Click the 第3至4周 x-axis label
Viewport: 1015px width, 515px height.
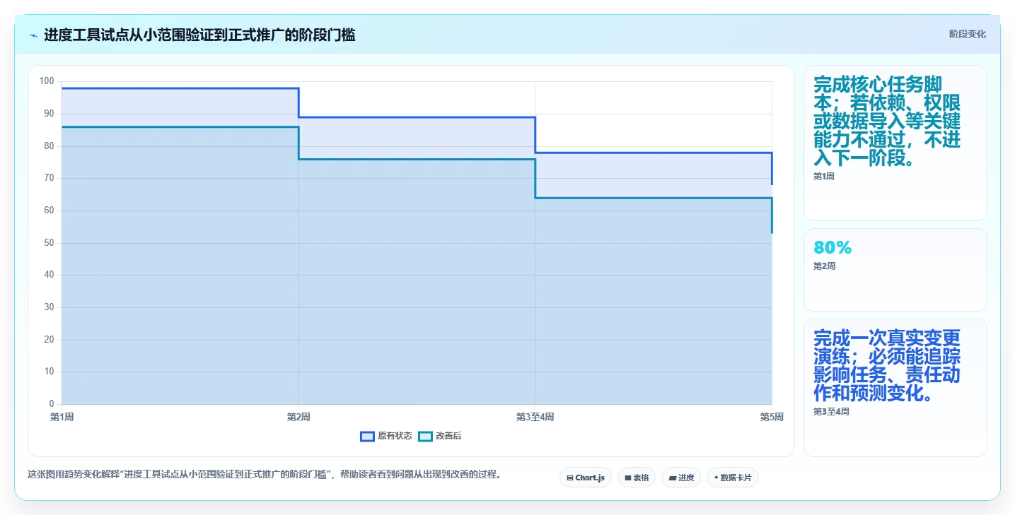[535, 417]
